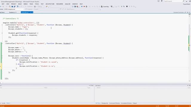Click the Quick Launch search magnifier icon
Image resolution: width=191 pixels, height=107 pixels.
point(184,1)
